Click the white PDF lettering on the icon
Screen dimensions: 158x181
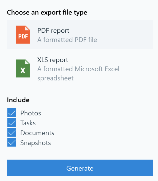click(23, 36)
